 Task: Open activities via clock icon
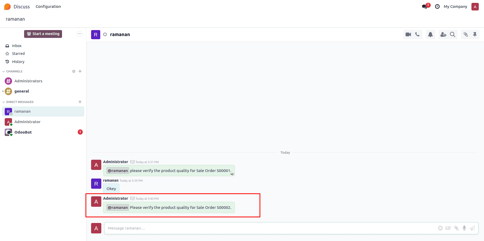pos(437,6)
